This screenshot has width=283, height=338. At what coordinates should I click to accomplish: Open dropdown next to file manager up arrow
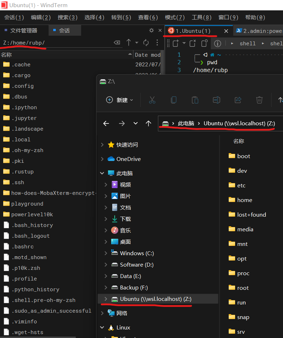coord(136,43)
